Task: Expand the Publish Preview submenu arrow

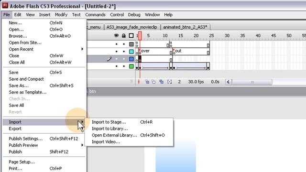Action: (82, 145)
